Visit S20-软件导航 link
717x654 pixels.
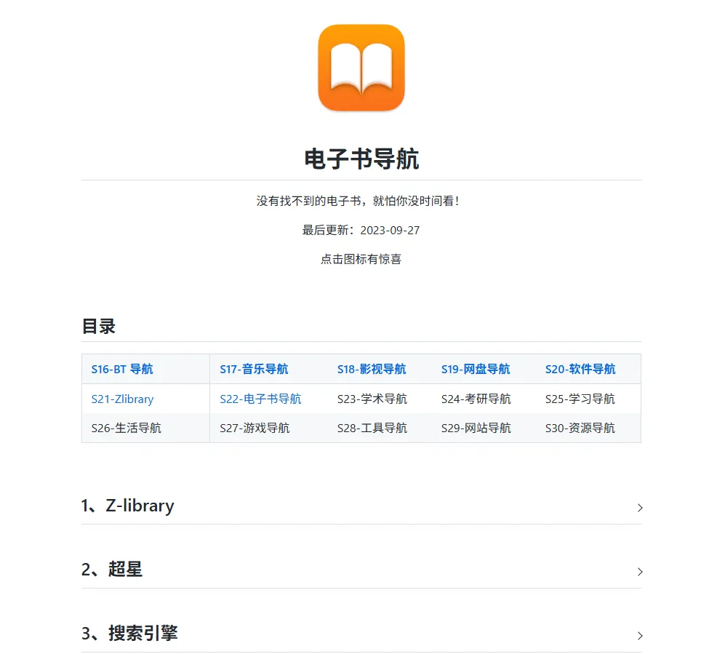[580, 369]
